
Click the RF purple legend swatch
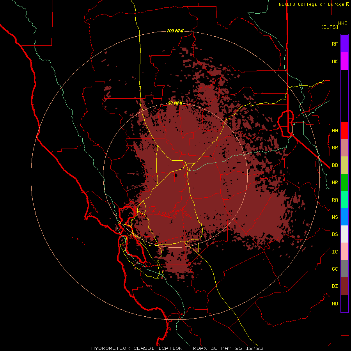pos(344,44)
